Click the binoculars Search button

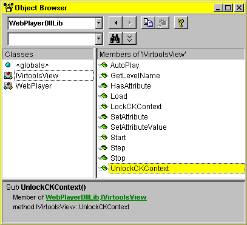(115, 38)
